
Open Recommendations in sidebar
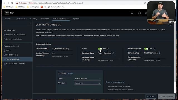coord(14,39)
